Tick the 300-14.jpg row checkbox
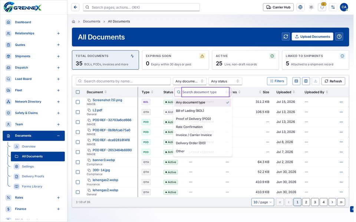The image size is (356, 222). (x=78, y=172)
